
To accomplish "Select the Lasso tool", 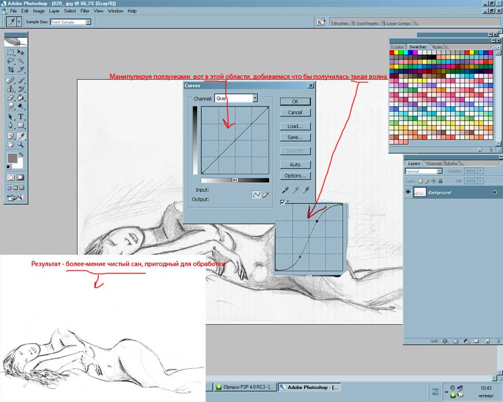I will point(10,61).
